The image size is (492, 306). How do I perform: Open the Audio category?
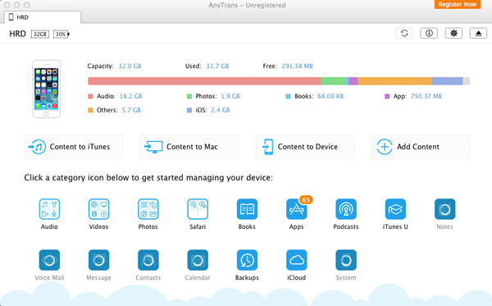coord(49,209)
